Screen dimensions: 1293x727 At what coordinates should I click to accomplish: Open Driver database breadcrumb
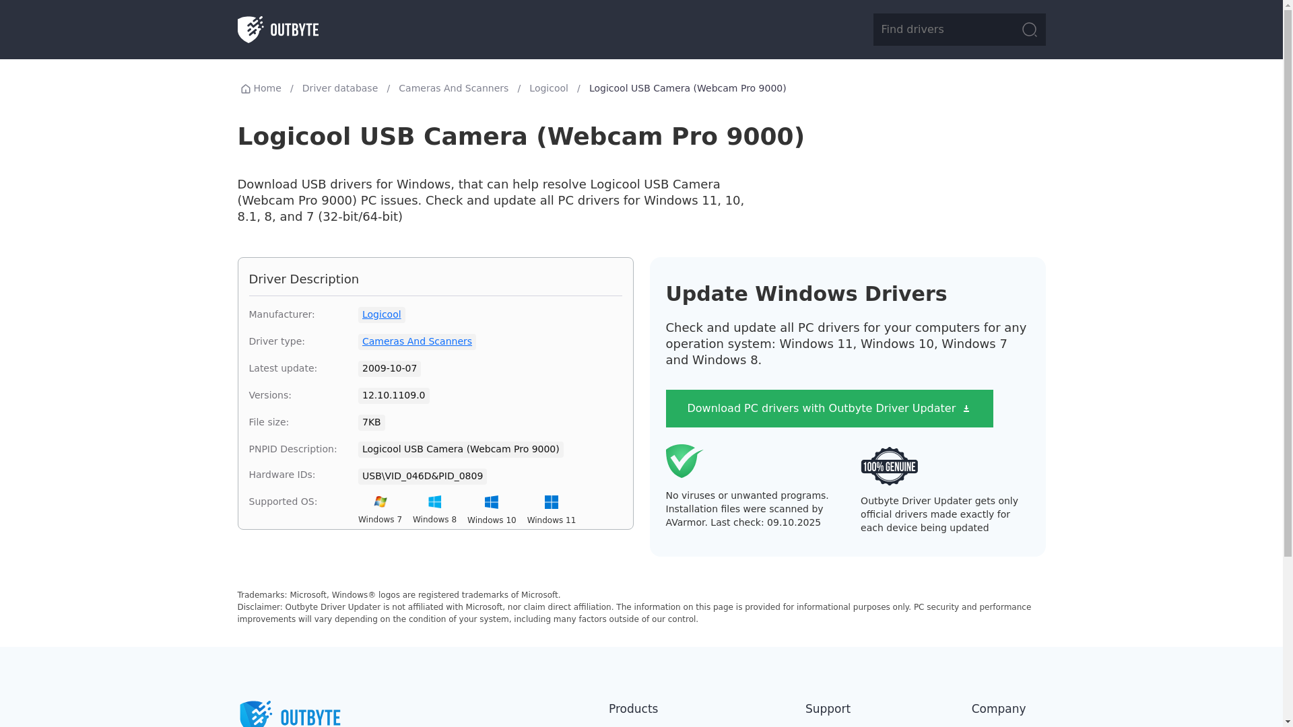point(339,88)
